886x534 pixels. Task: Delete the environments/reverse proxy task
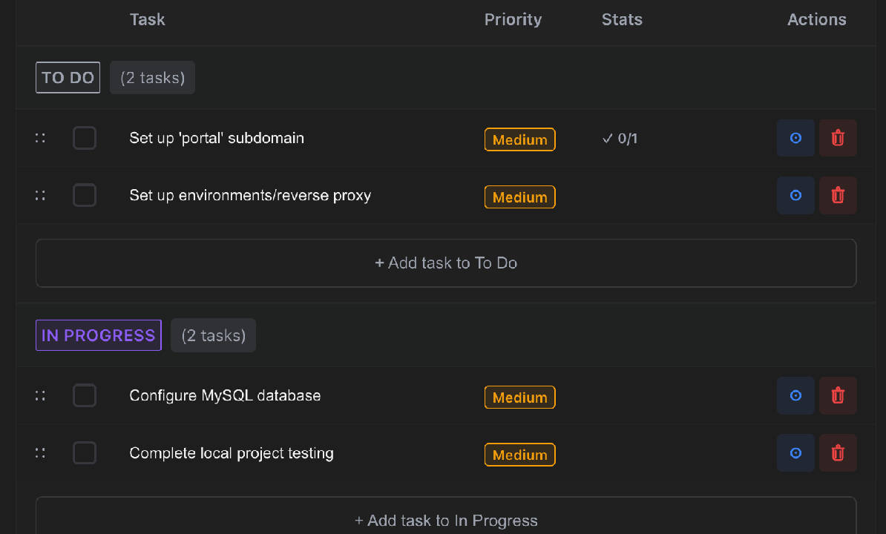838,196
